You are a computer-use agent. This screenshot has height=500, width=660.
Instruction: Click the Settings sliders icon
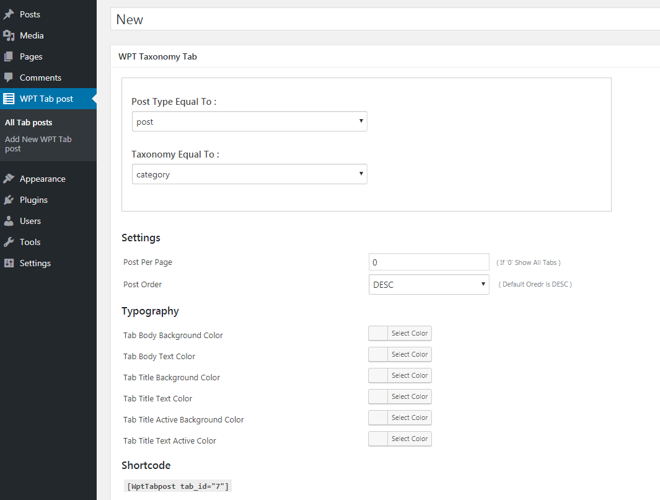tap(9, 263)
